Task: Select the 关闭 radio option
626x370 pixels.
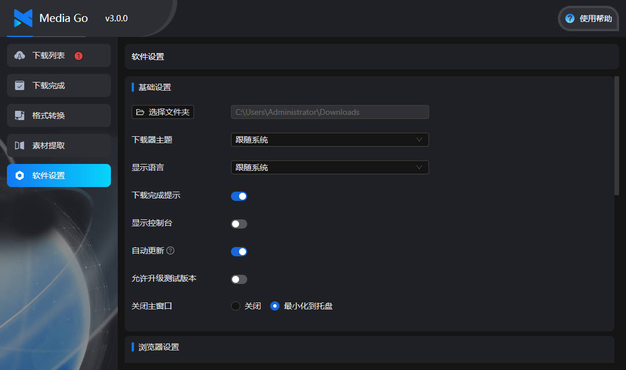Action: point(236,306)
